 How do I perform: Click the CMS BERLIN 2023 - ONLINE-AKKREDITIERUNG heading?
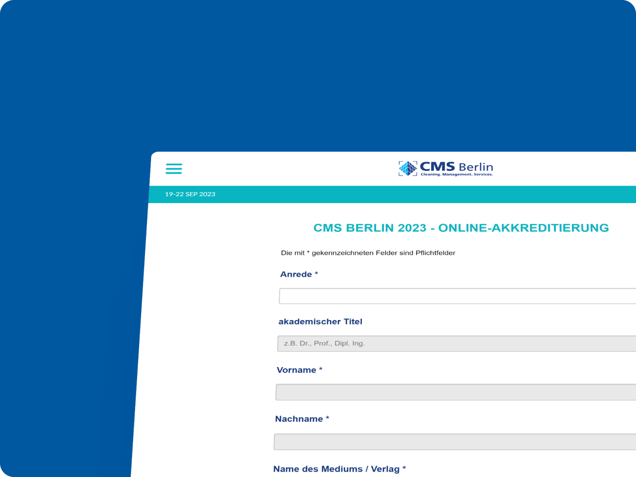[461, 228]
